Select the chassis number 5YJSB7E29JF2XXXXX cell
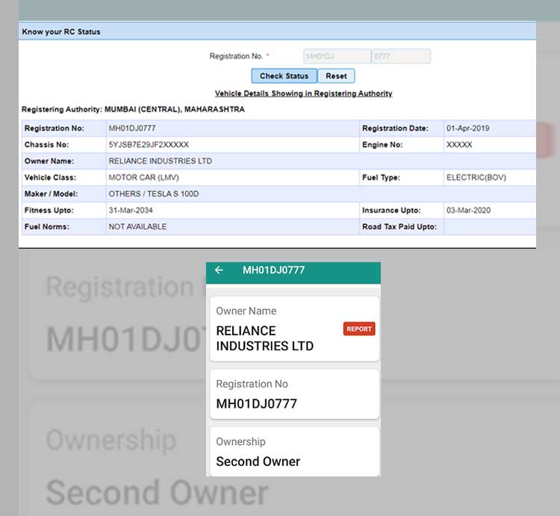The height and width of the screenshot is (516, 560). click(149, 145)
